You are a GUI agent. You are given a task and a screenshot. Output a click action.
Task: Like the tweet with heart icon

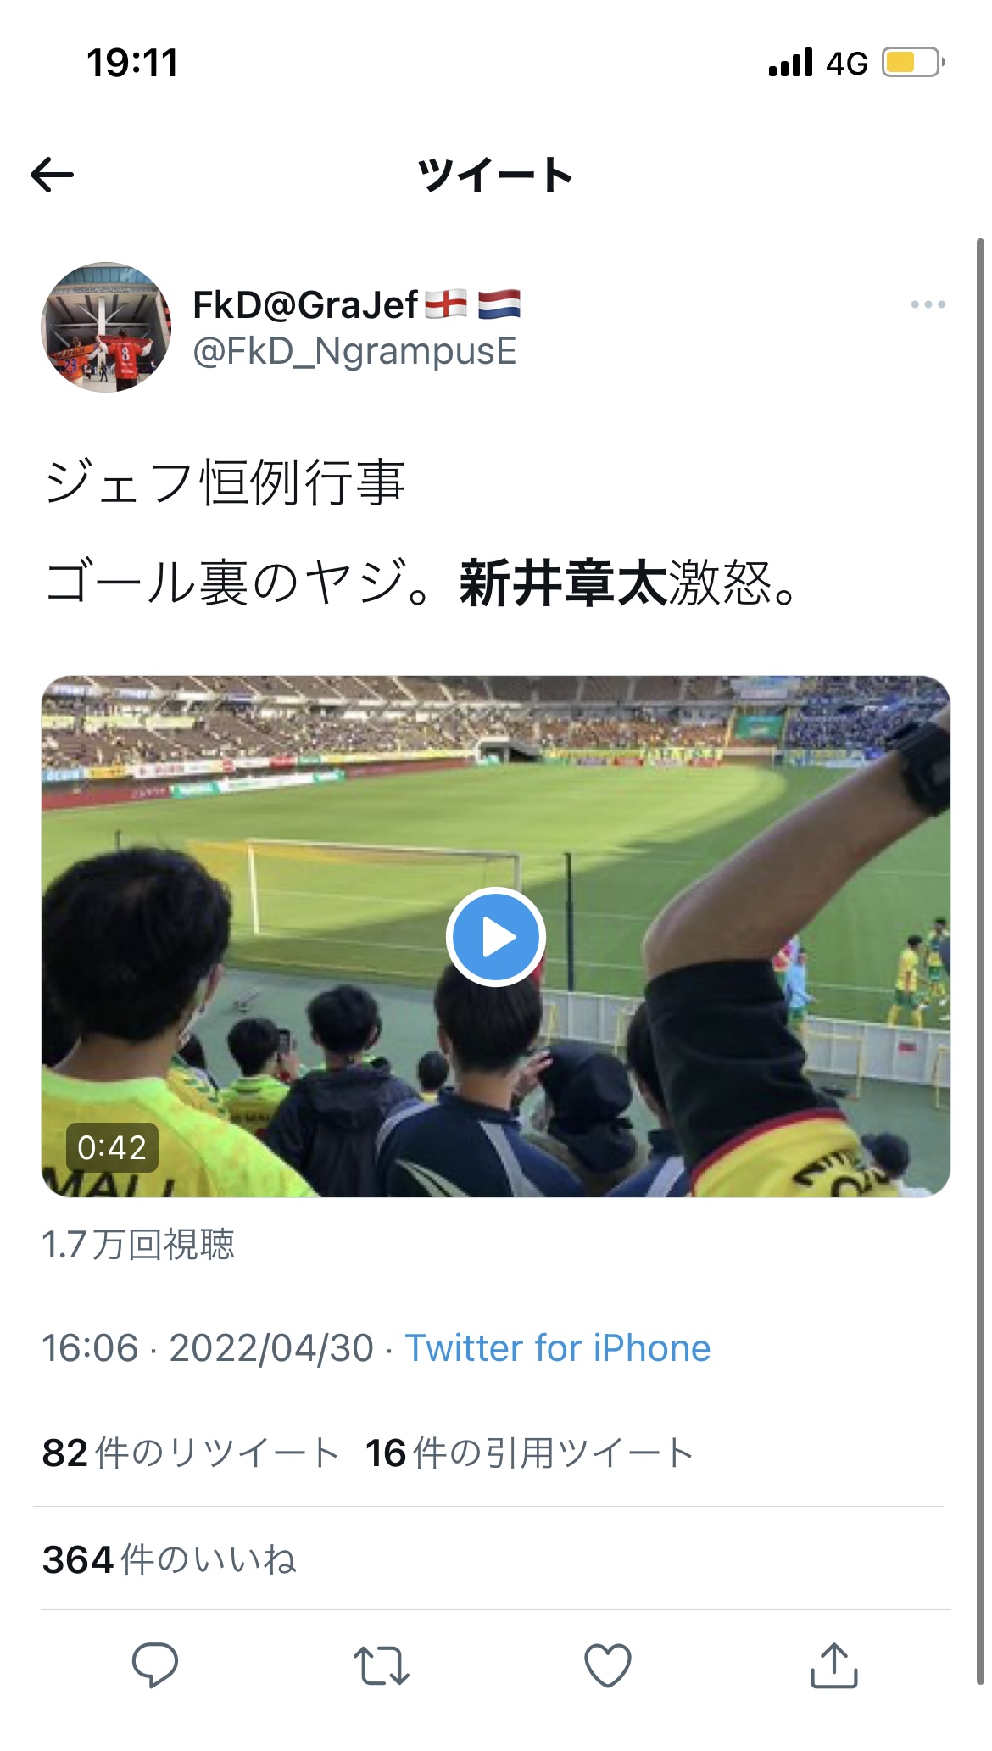(x=608, y=1665)
